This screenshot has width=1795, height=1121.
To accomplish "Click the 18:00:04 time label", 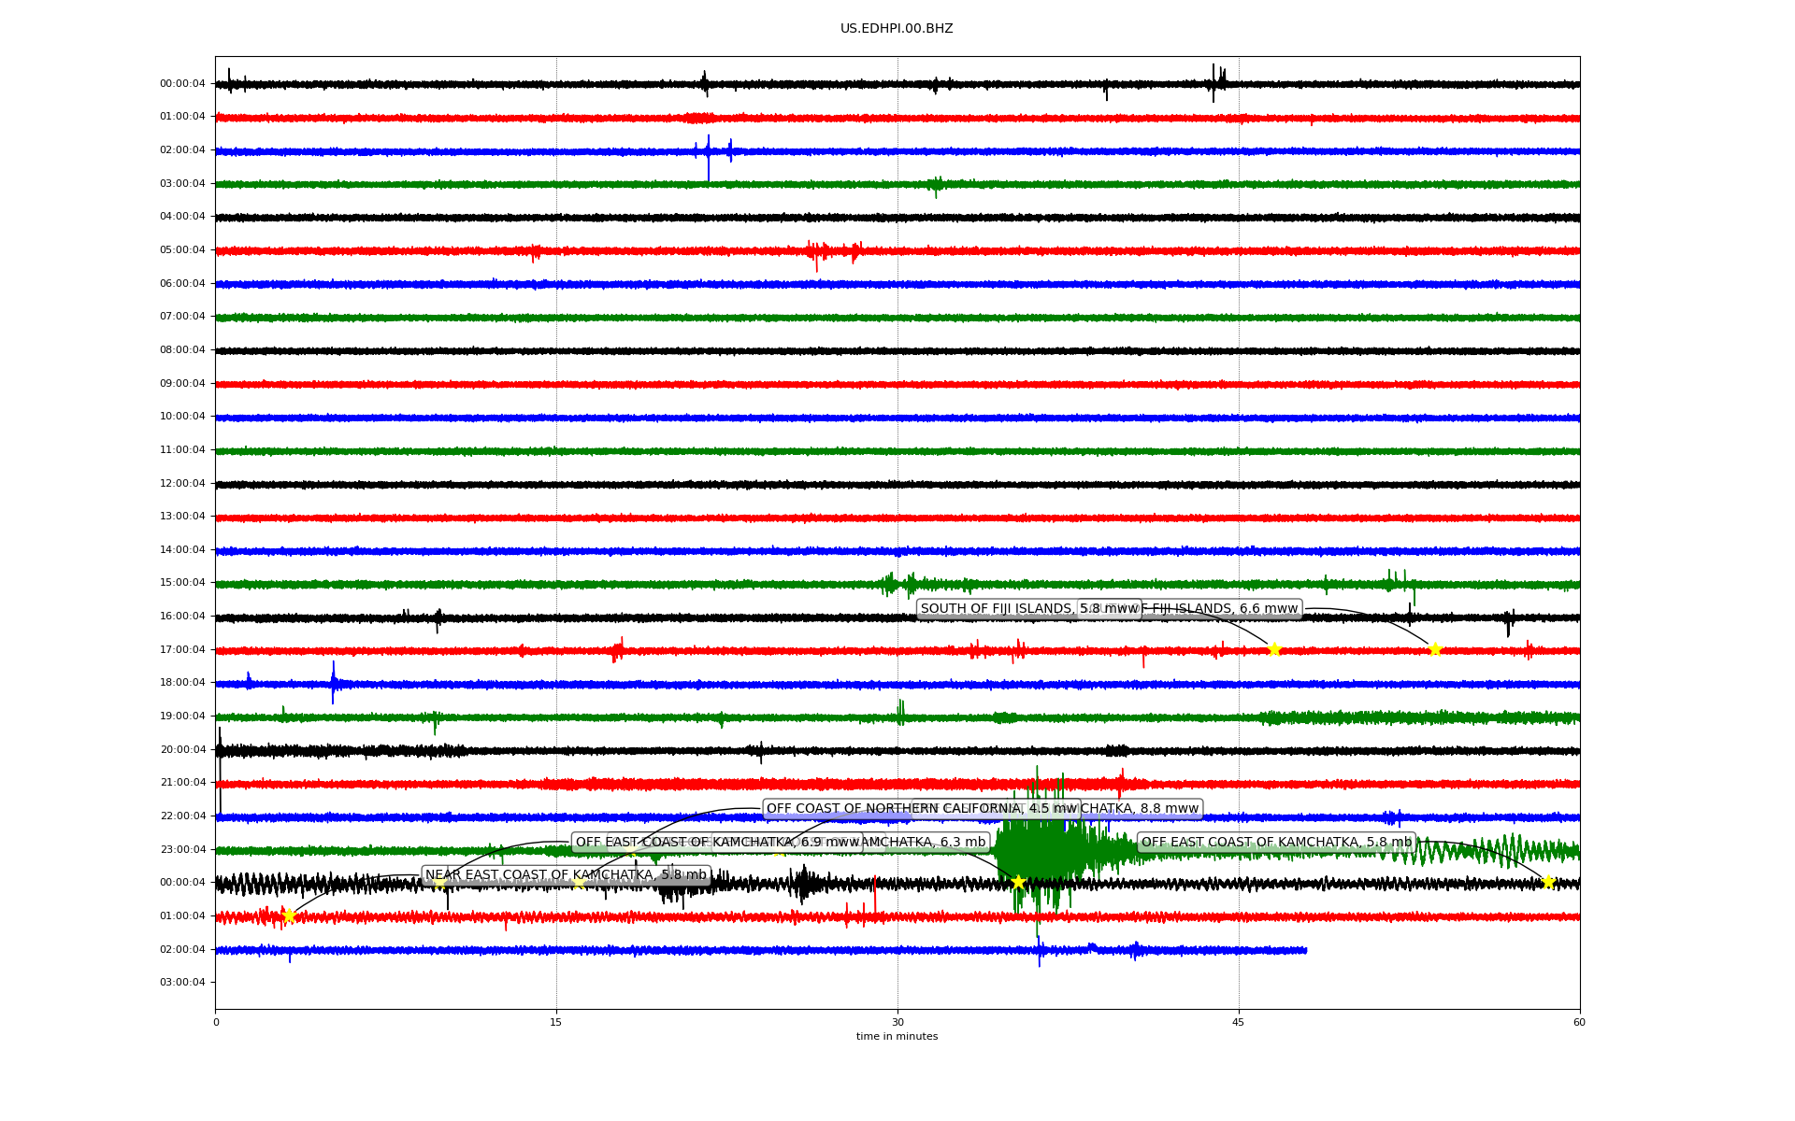I will (x=182, y=683).
